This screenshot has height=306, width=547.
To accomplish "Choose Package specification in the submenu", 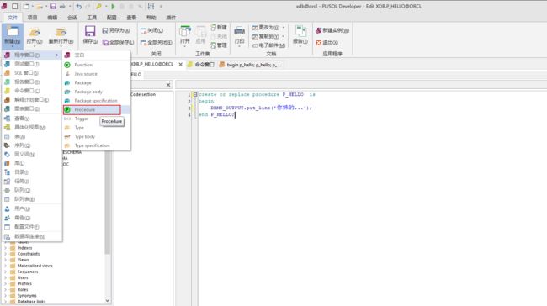I will click(x=97, y=101).
